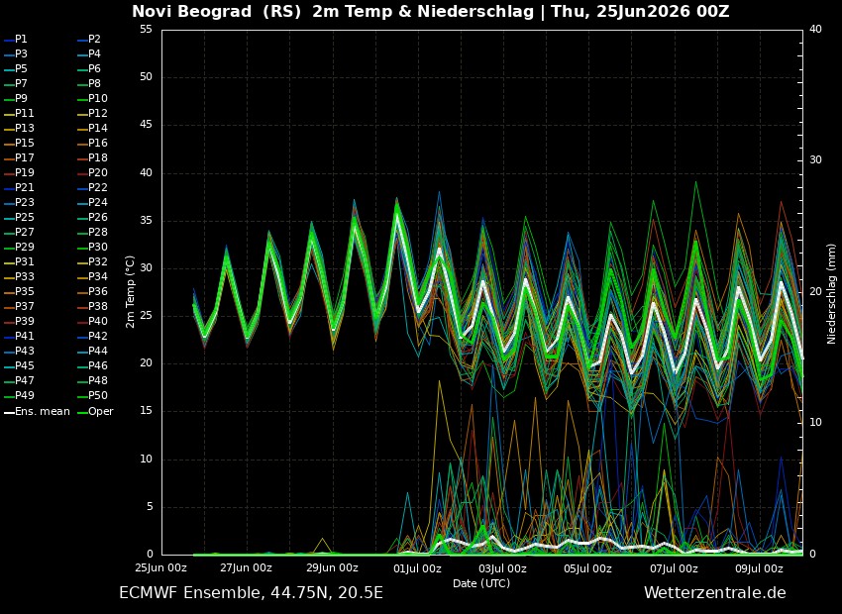Select the P22 legend entry

pyautogui.click(x=92, y=188)
